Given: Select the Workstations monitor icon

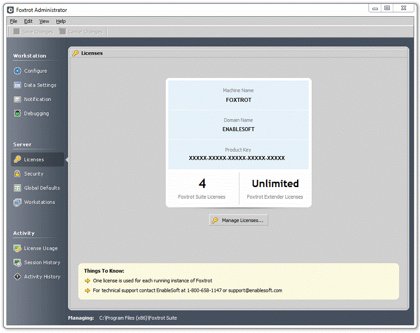Looking at the screenshot, I should pos(17,202).
